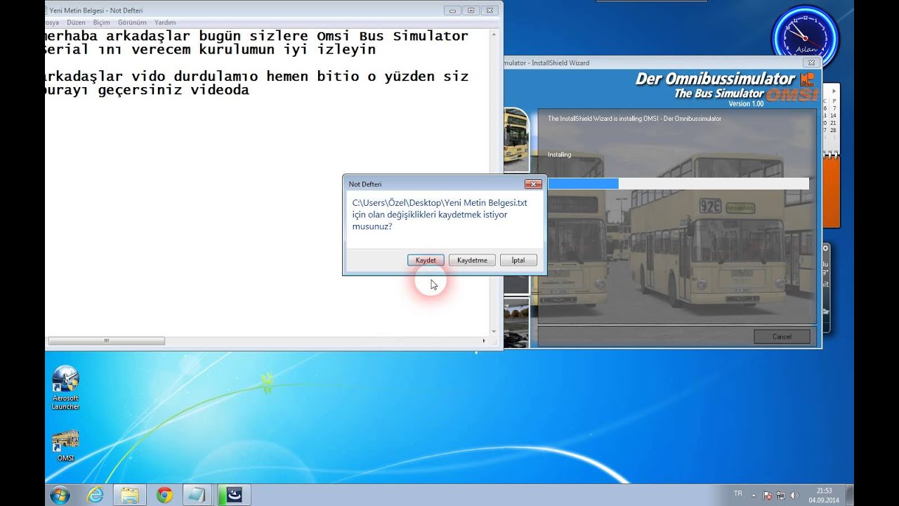Viewport: 899px width, 506px height.
Task: Click the TR language indicator
Action: pyautogui.click(x=738, y=494)
